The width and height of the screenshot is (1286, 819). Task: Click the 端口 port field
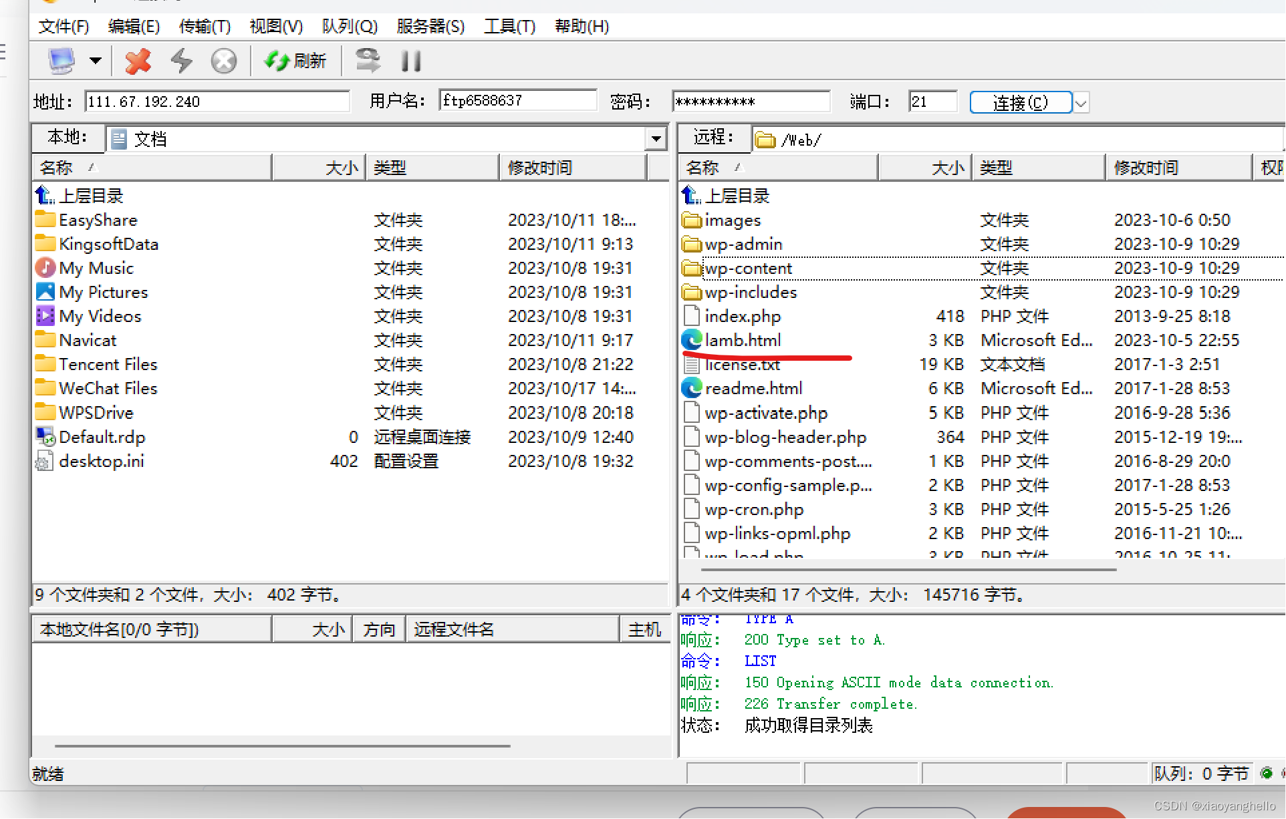pos(932,102)
